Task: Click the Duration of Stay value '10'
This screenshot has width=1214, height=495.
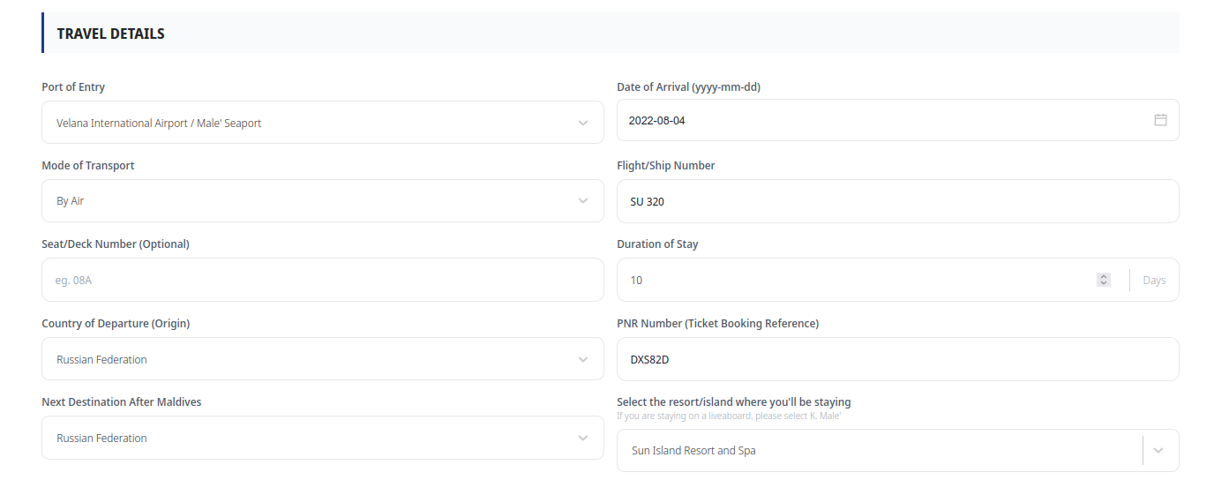Action: [x=636, y=281]
